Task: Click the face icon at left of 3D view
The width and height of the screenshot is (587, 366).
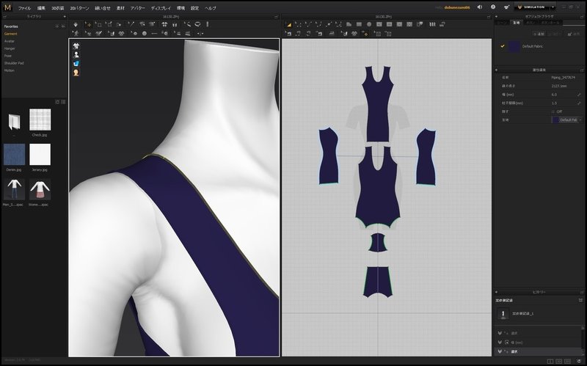Action: tap(76, 73)
